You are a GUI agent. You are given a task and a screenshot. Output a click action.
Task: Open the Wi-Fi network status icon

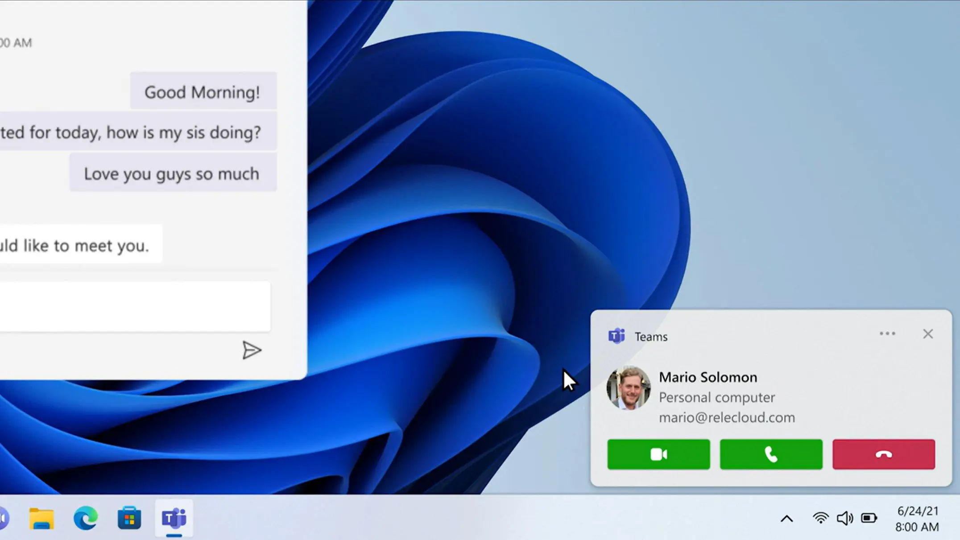click(820, 518)
